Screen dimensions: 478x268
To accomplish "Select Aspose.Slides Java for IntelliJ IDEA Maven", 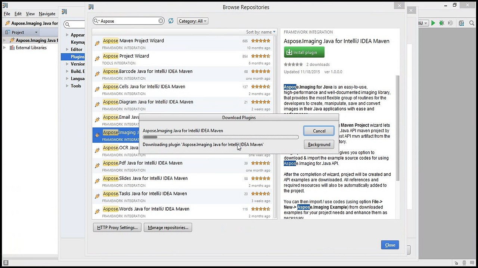I will [x=182, y=181].
